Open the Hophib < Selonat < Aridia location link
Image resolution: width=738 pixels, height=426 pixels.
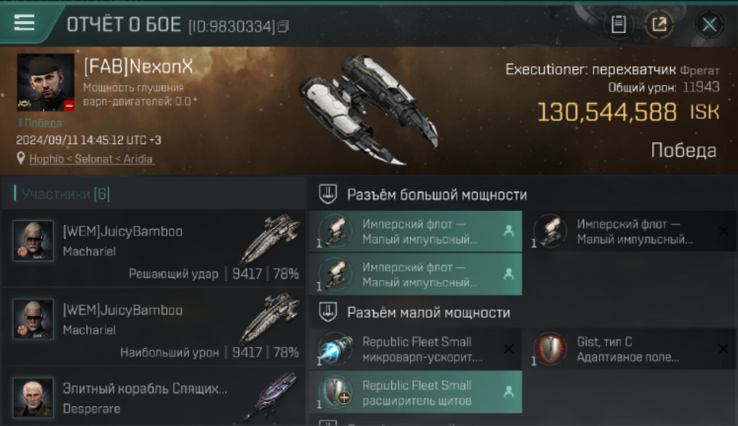pyautogui.click(x=91, y=159)
